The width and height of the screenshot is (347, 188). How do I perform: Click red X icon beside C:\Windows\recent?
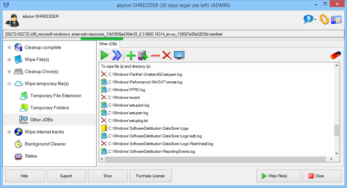coord(104,97)
